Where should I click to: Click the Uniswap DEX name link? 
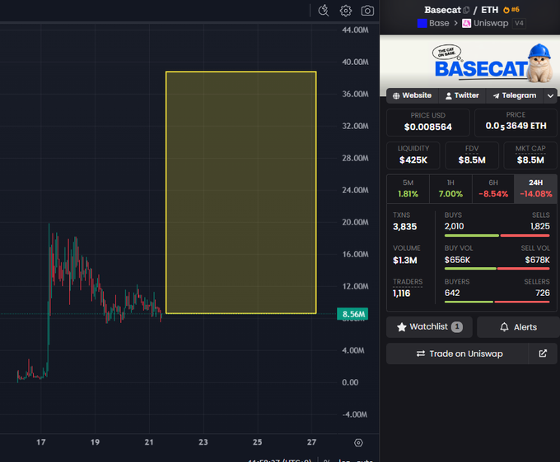click(x=491, y=24)
